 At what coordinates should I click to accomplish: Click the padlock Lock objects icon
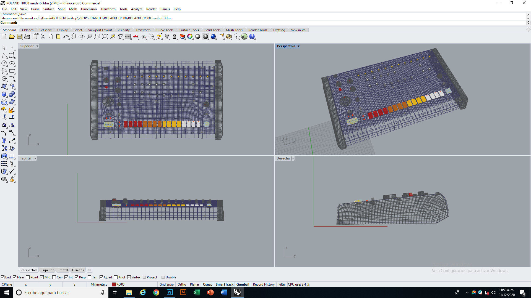[x=175, y=37]
